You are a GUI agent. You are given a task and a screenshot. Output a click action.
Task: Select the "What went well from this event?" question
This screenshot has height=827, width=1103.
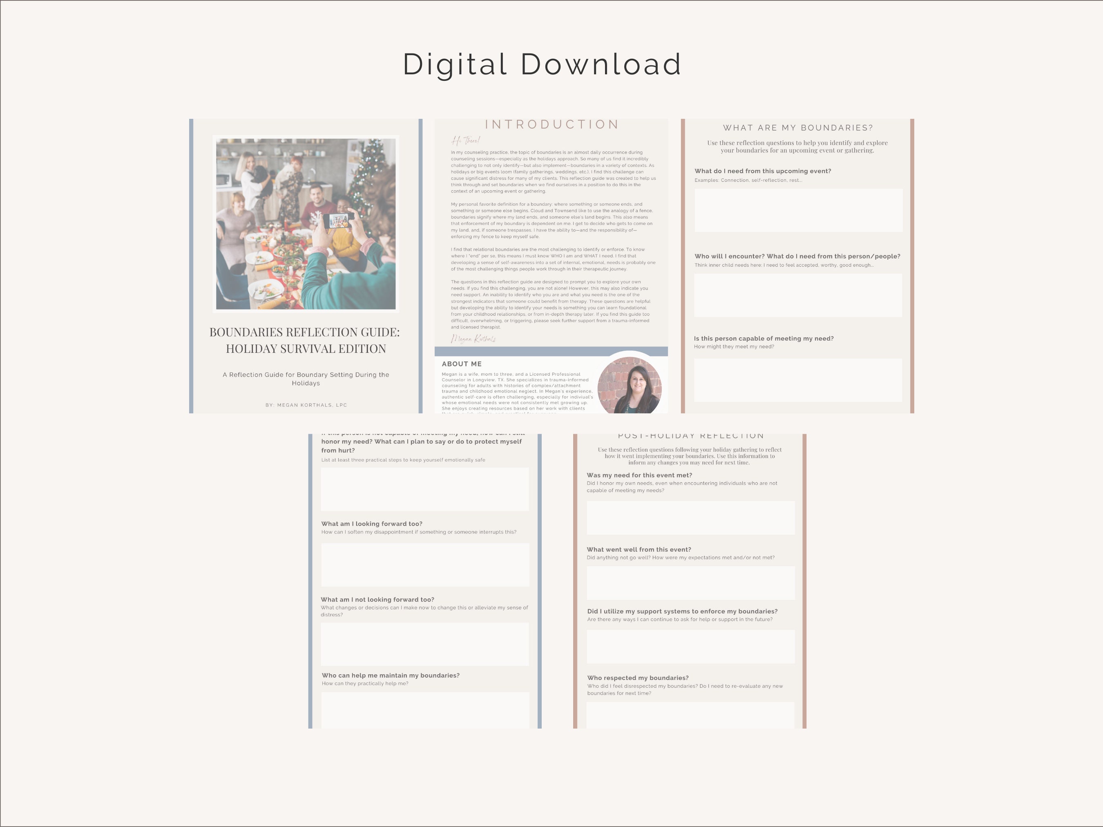click(639, 549)
